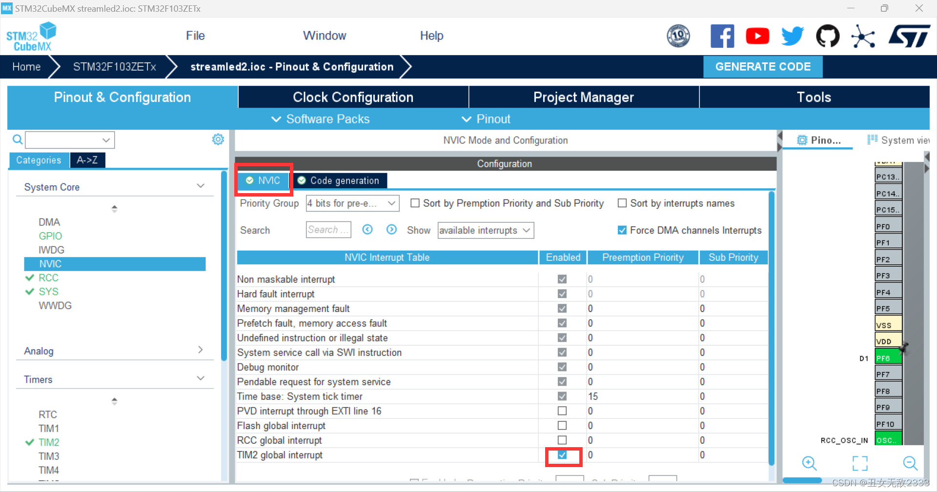Expand the Pinout dropdown menu

pyautogui.click(x=486, y=119)
